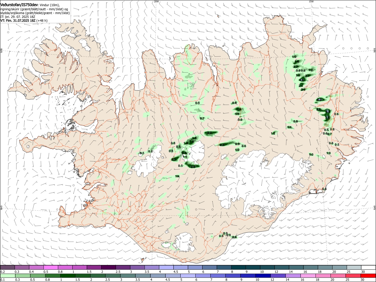Click the bright red swatch starting at 30, lower row
Viewport: 376px width, 282px height.
[368, 276]
